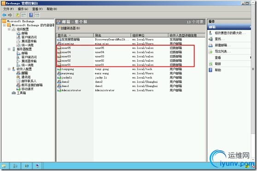Expand the 查看 submenu in actions
This screenshot has width=257, height=171.
250,58
